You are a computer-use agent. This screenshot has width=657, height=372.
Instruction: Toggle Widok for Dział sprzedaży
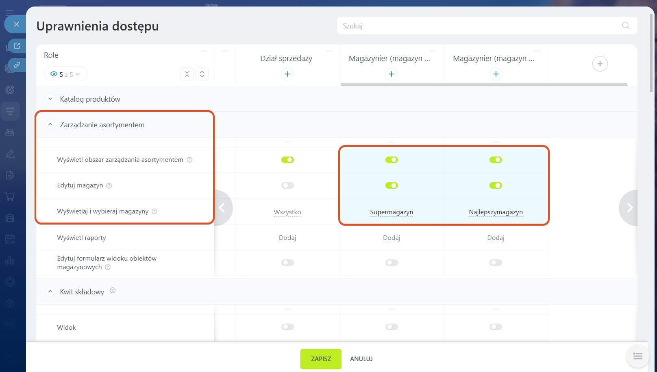pyautogui.click(x=287, y=327)
